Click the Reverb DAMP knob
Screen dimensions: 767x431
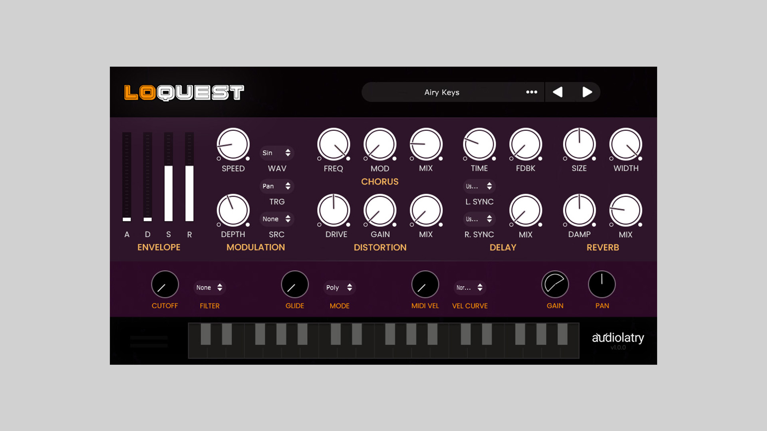579,210
